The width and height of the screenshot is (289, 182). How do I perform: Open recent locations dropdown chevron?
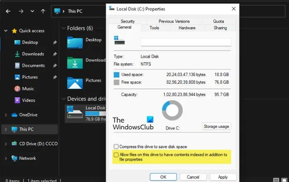tap(32, 11)
